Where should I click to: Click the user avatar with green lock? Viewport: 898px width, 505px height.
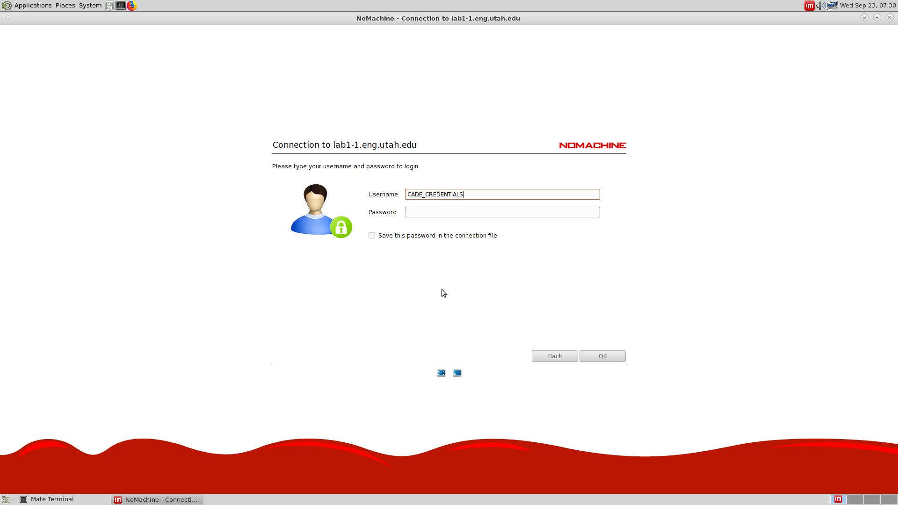pos(321,211)
